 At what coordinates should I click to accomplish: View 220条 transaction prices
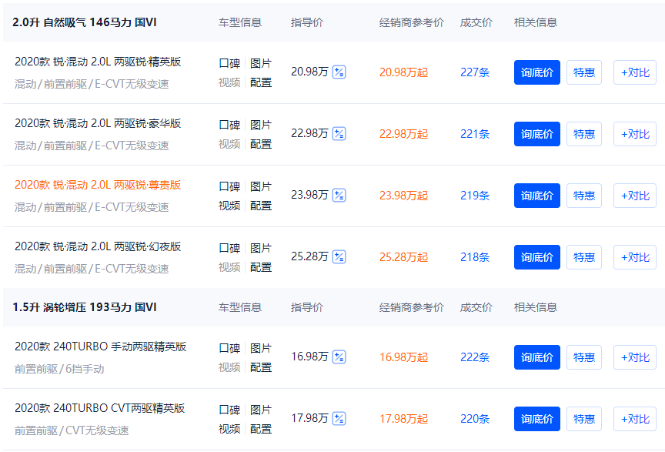coord(475,419)
